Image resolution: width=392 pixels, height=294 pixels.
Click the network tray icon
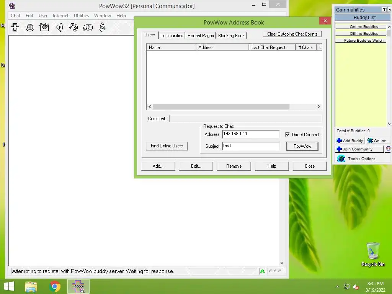pyautogui.click(x=347, y=287)
